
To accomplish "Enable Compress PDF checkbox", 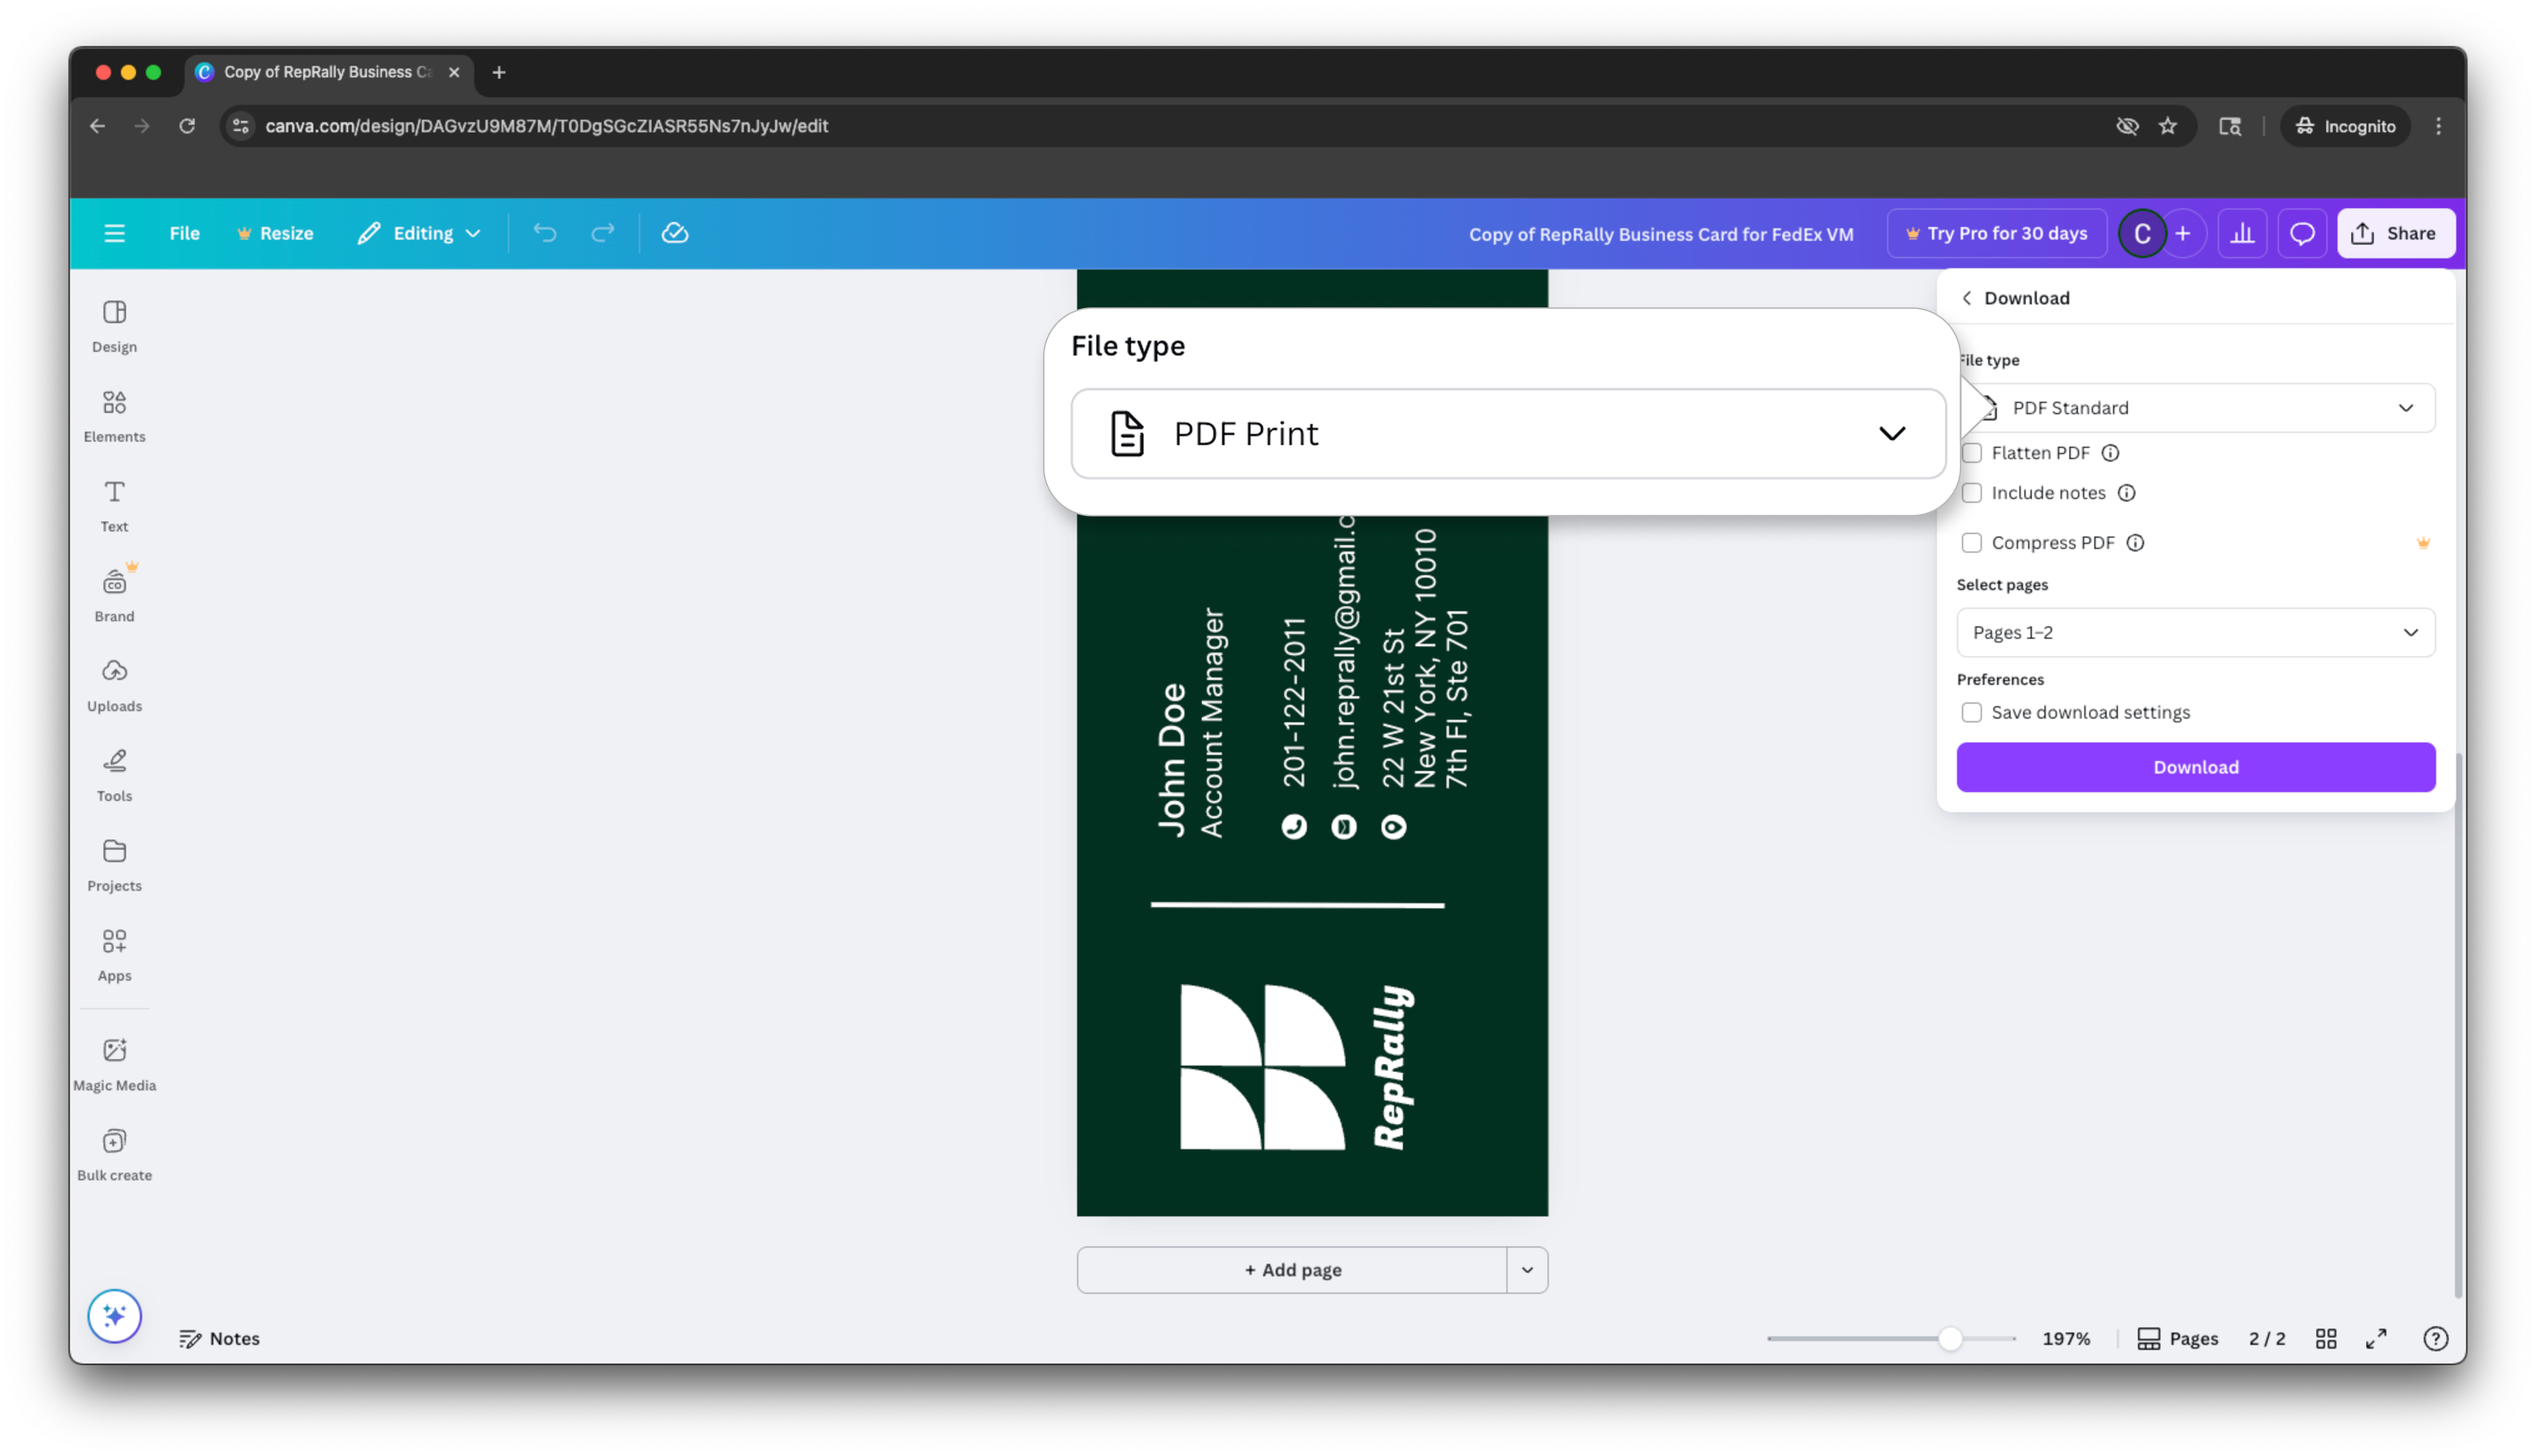I will 1972,543.
